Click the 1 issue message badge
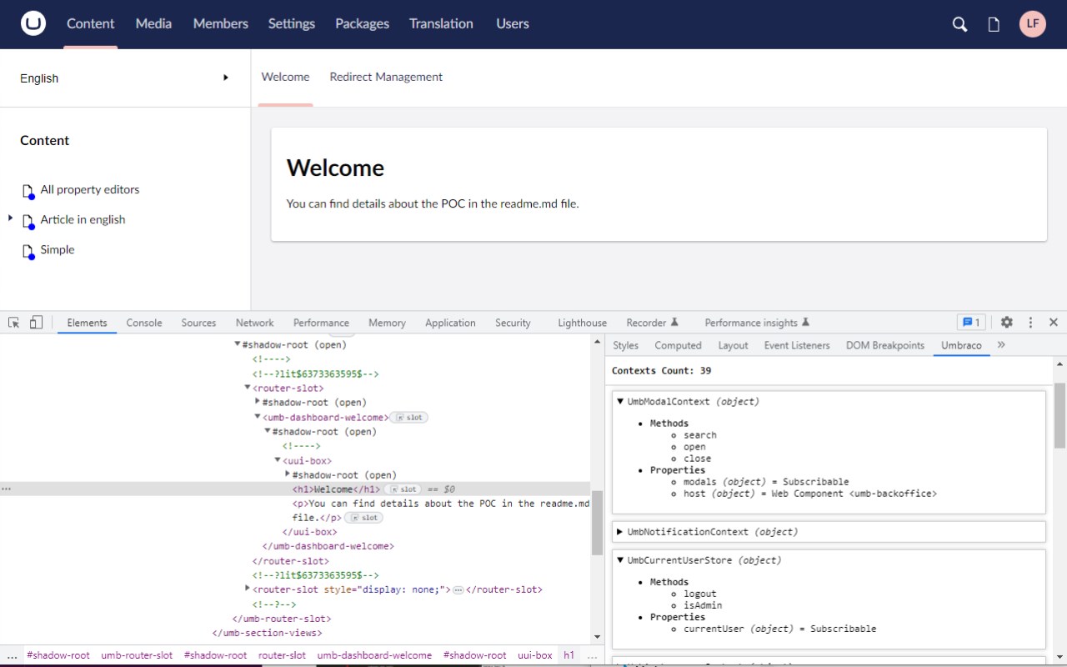The width and height of the screenshot is (1067, 667). click(x=970, y=322)
